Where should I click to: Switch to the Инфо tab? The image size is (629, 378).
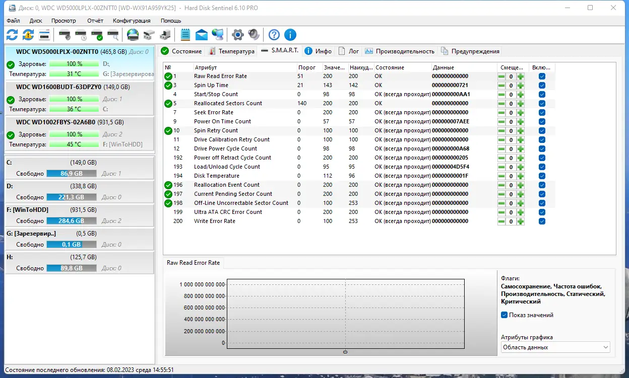click(x=319, y=51)
